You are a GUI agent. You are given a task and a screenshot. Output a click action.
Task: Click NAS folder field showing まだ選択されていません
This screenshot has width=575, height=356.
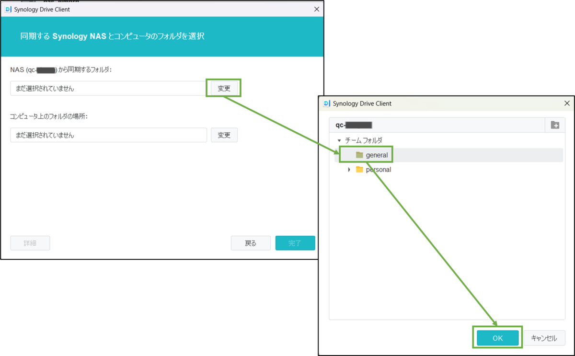coord(108,88)
